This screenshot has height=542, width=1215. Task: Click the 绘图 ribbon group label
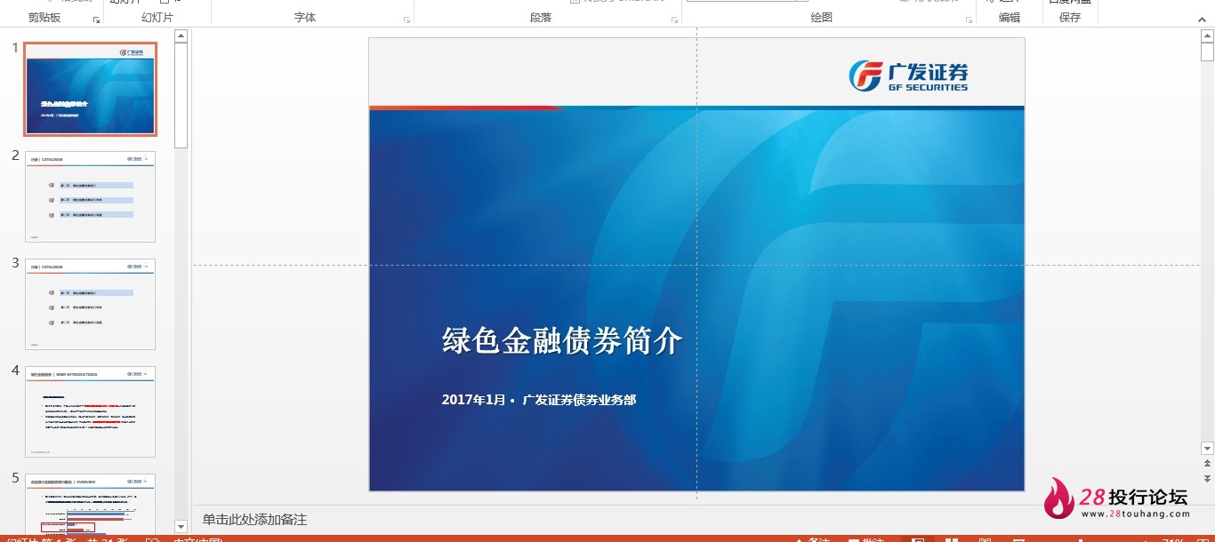click(x=822, y=18)
